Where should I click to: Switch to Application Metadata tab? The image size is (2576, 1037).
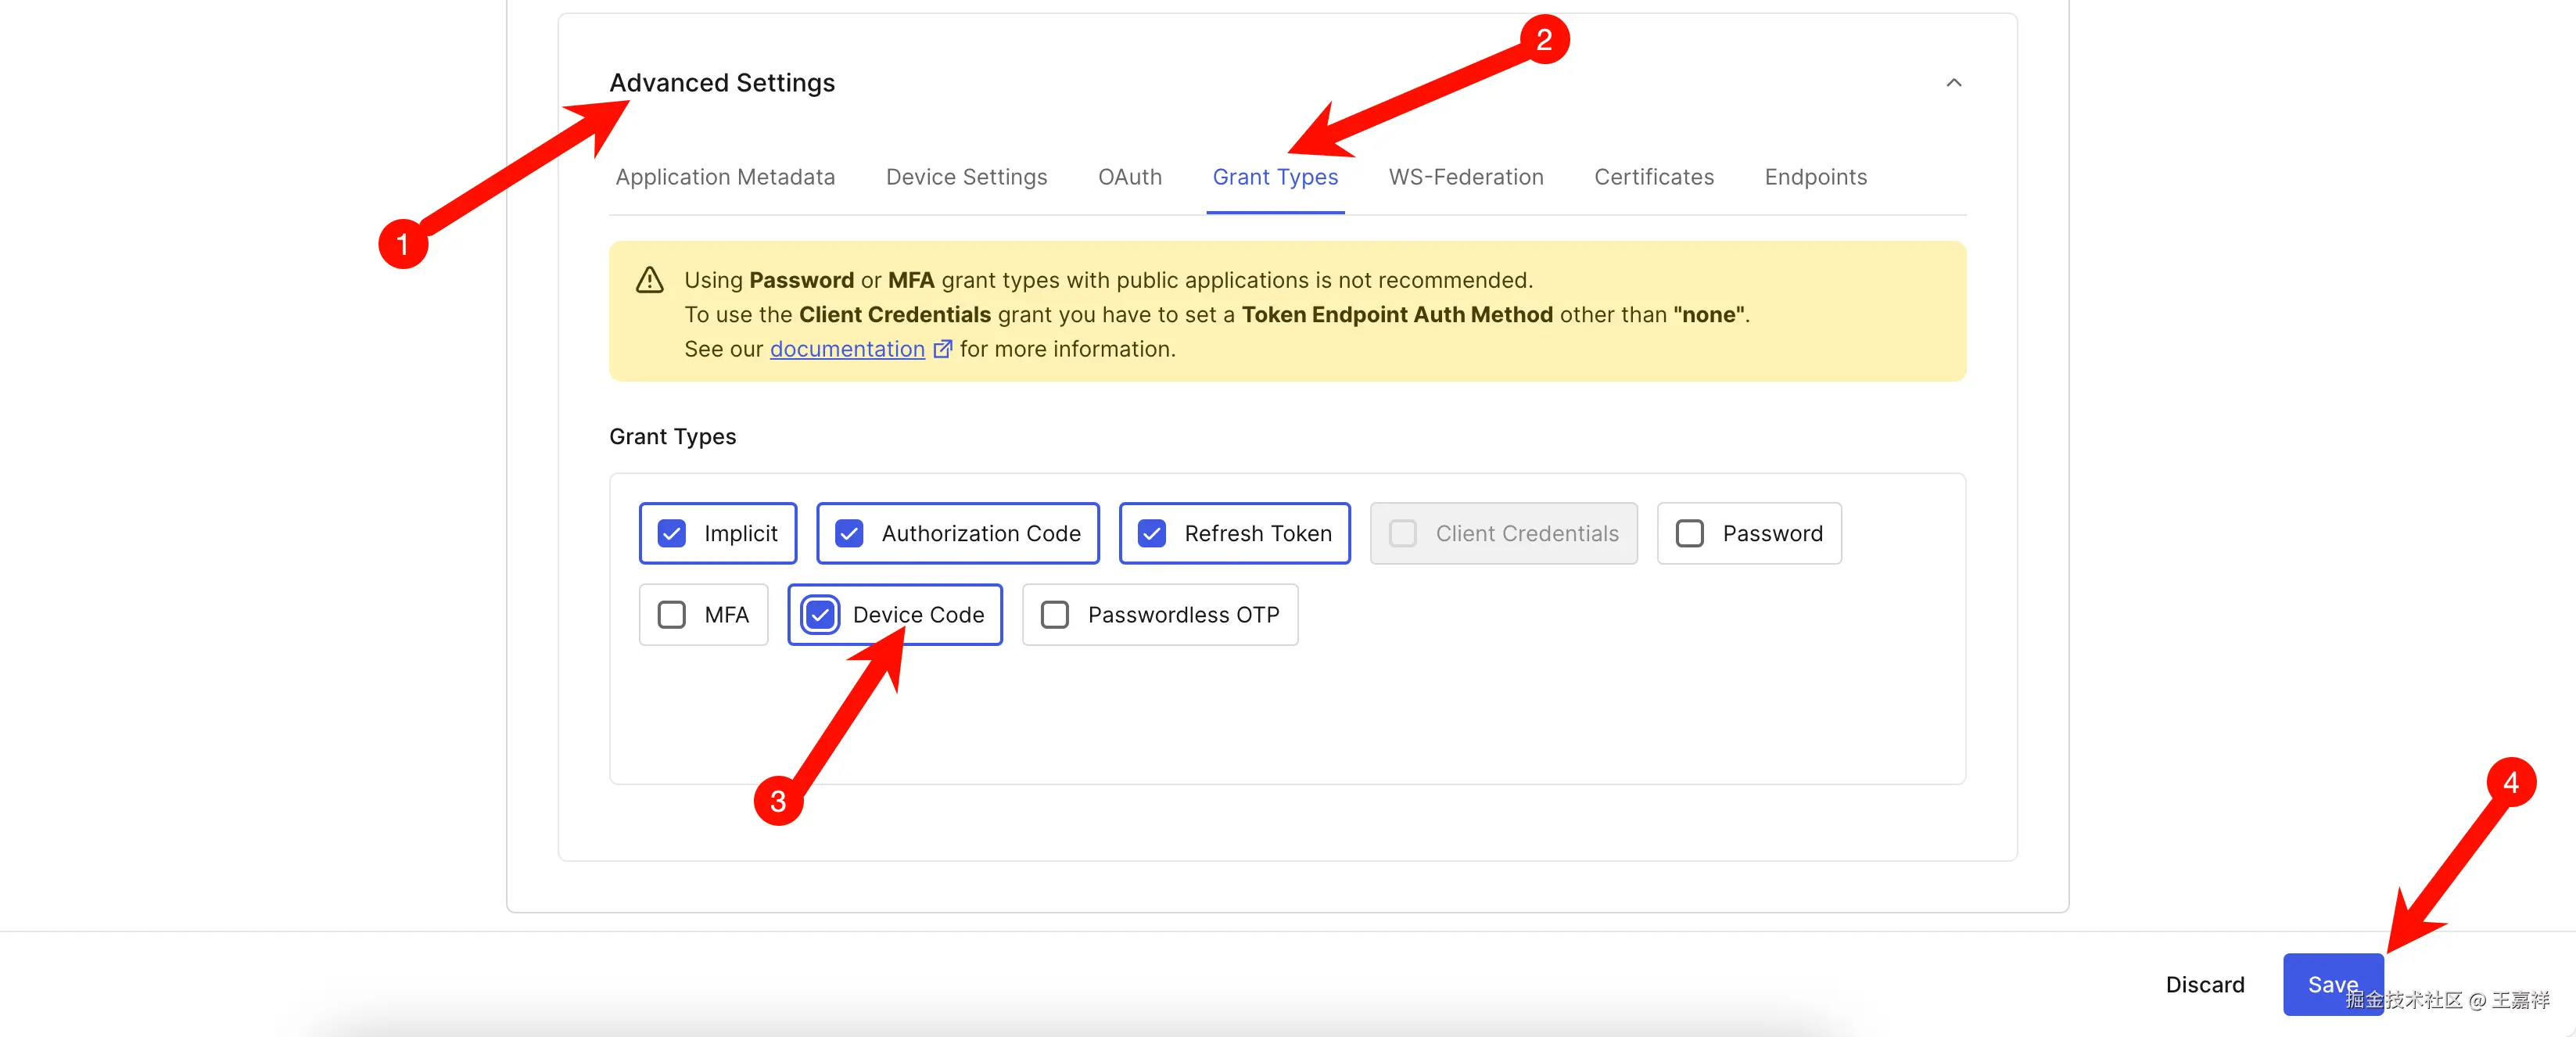click(725, 177)
